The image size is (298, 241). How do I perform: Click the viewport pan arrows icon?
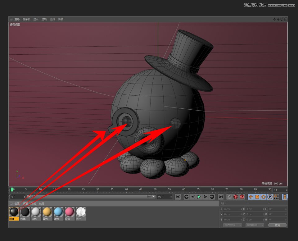point(274,19)
